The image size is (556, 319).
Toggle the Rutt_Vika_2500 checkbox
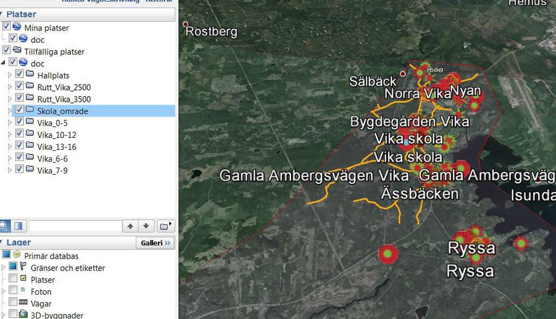pos(20,85)
